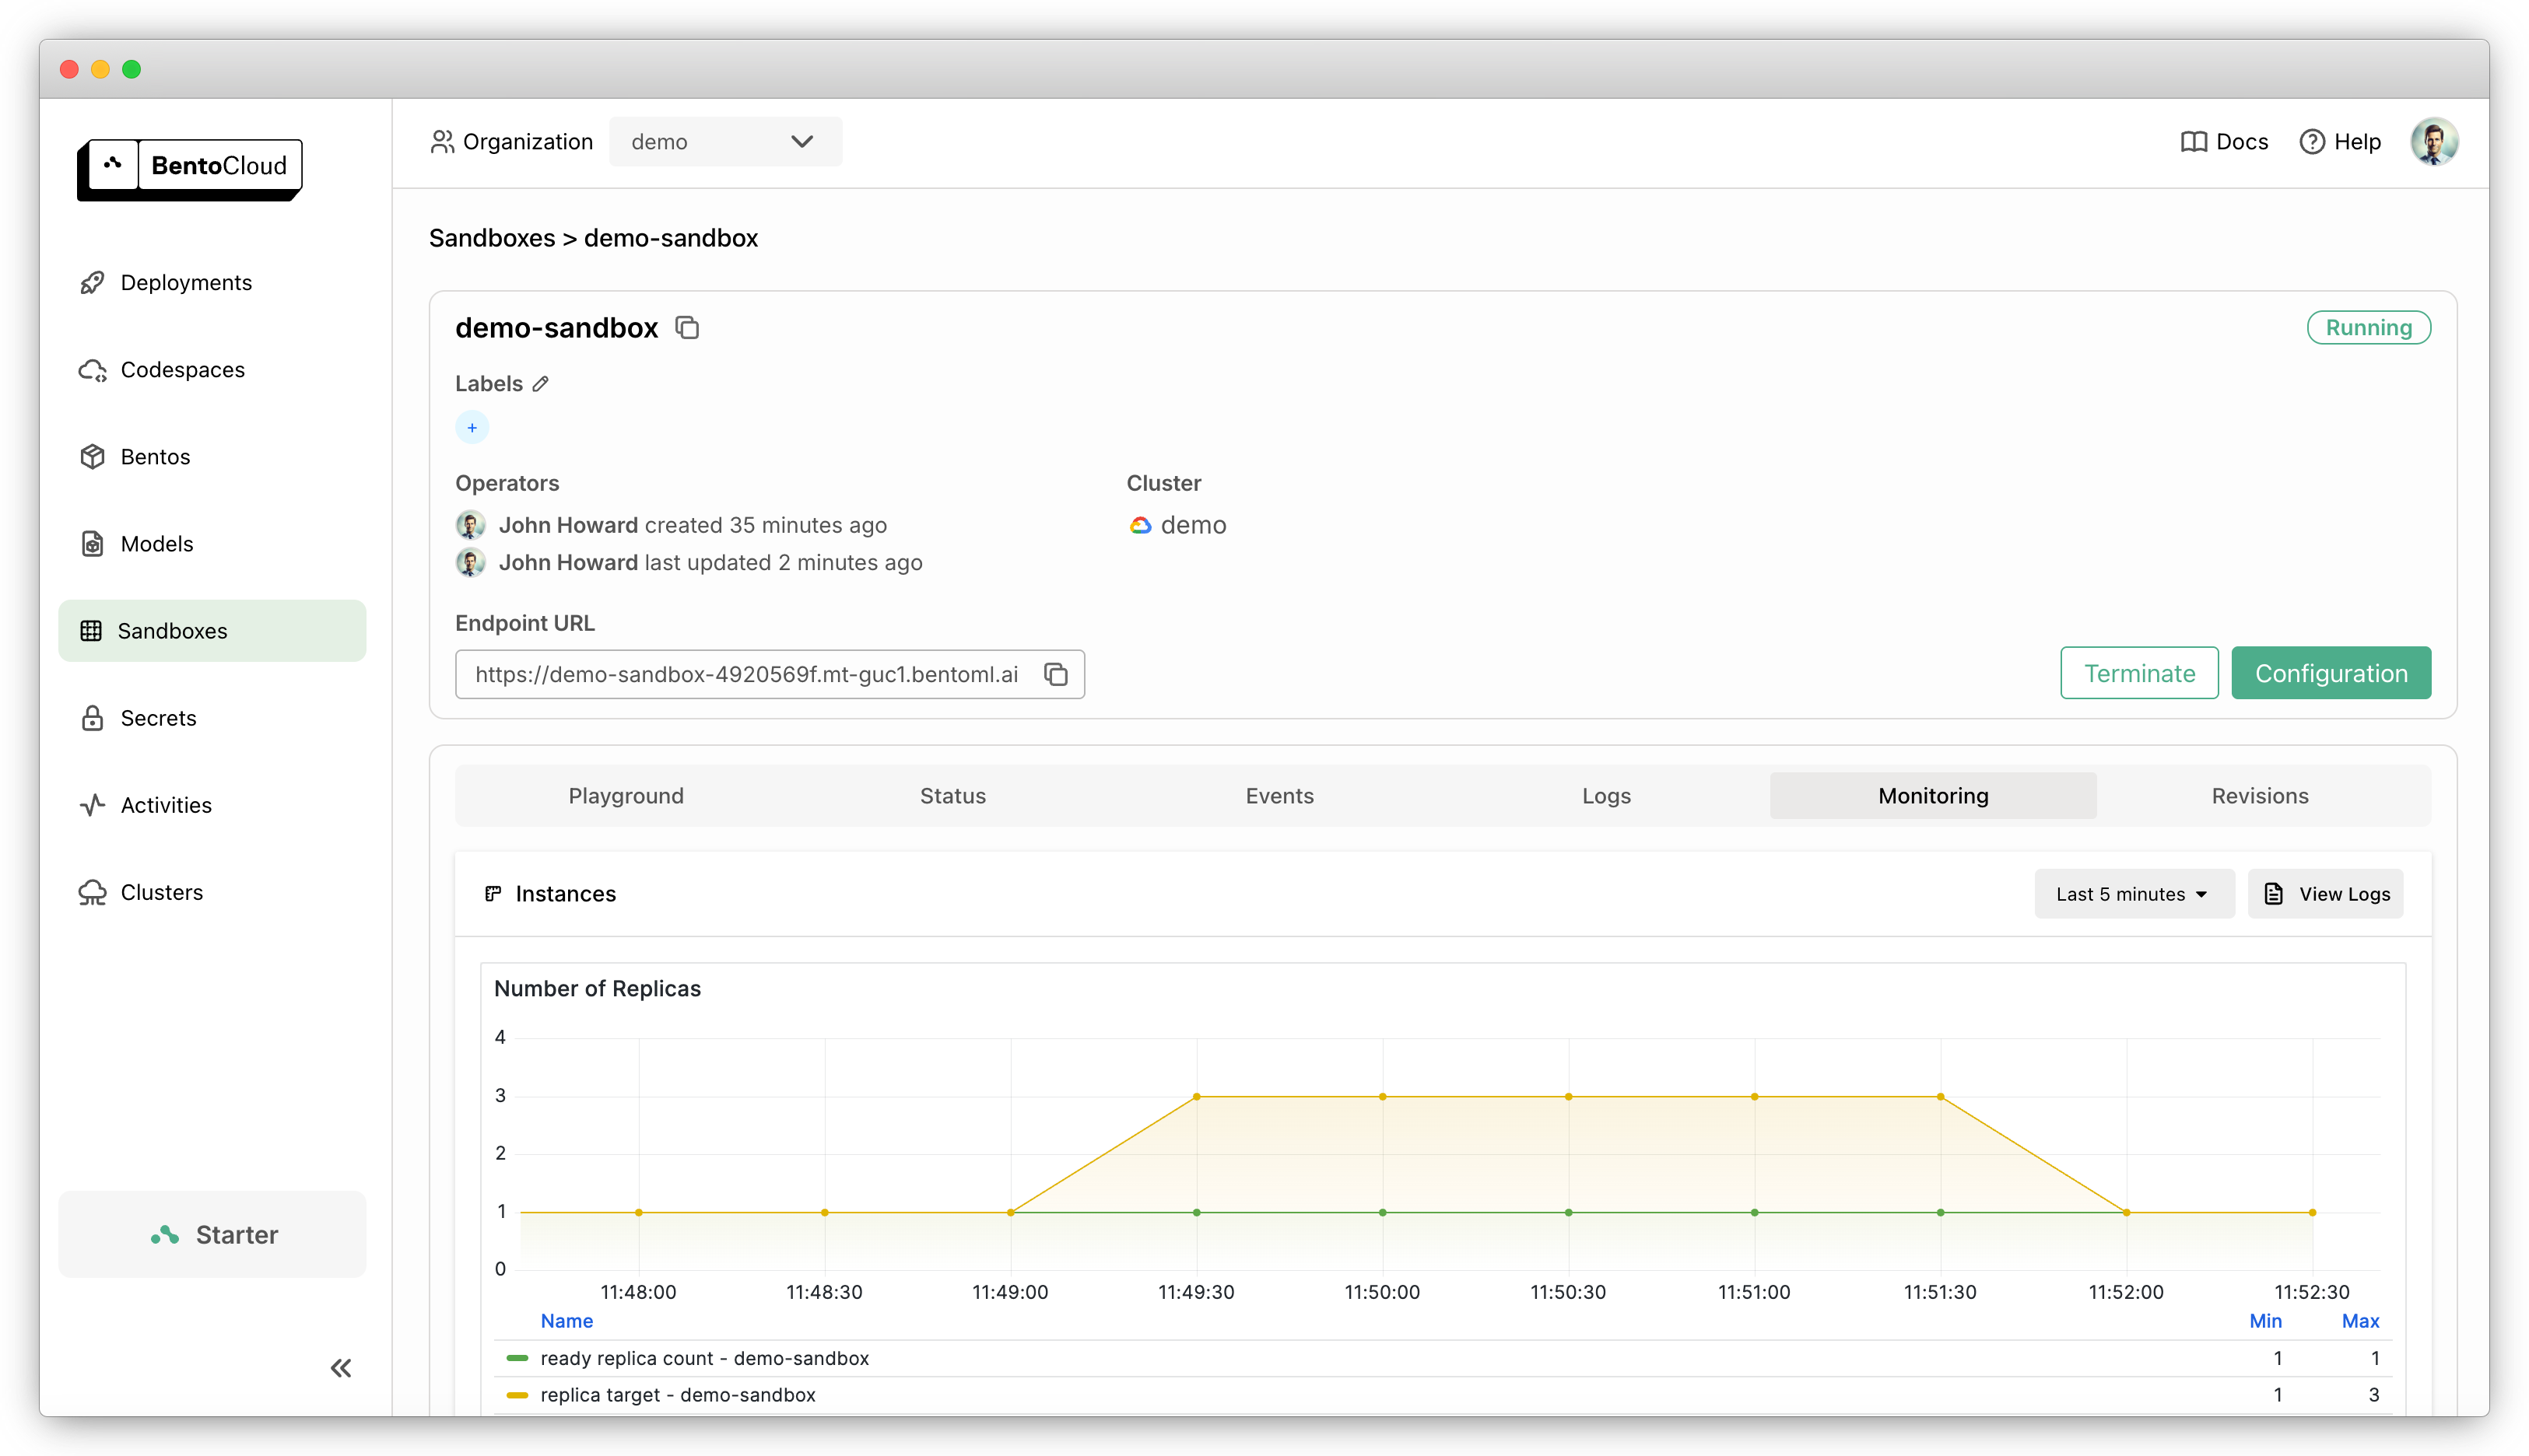Switch to the Status tab
Viewport: 2529px width, 1456px height.
point(952,796)
